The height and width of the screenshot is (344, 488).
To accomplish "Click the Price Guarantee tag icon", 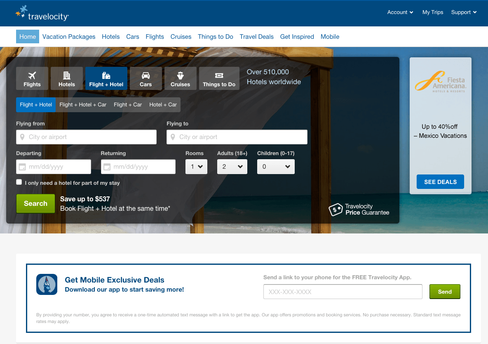I will click(x=335, y=210).
